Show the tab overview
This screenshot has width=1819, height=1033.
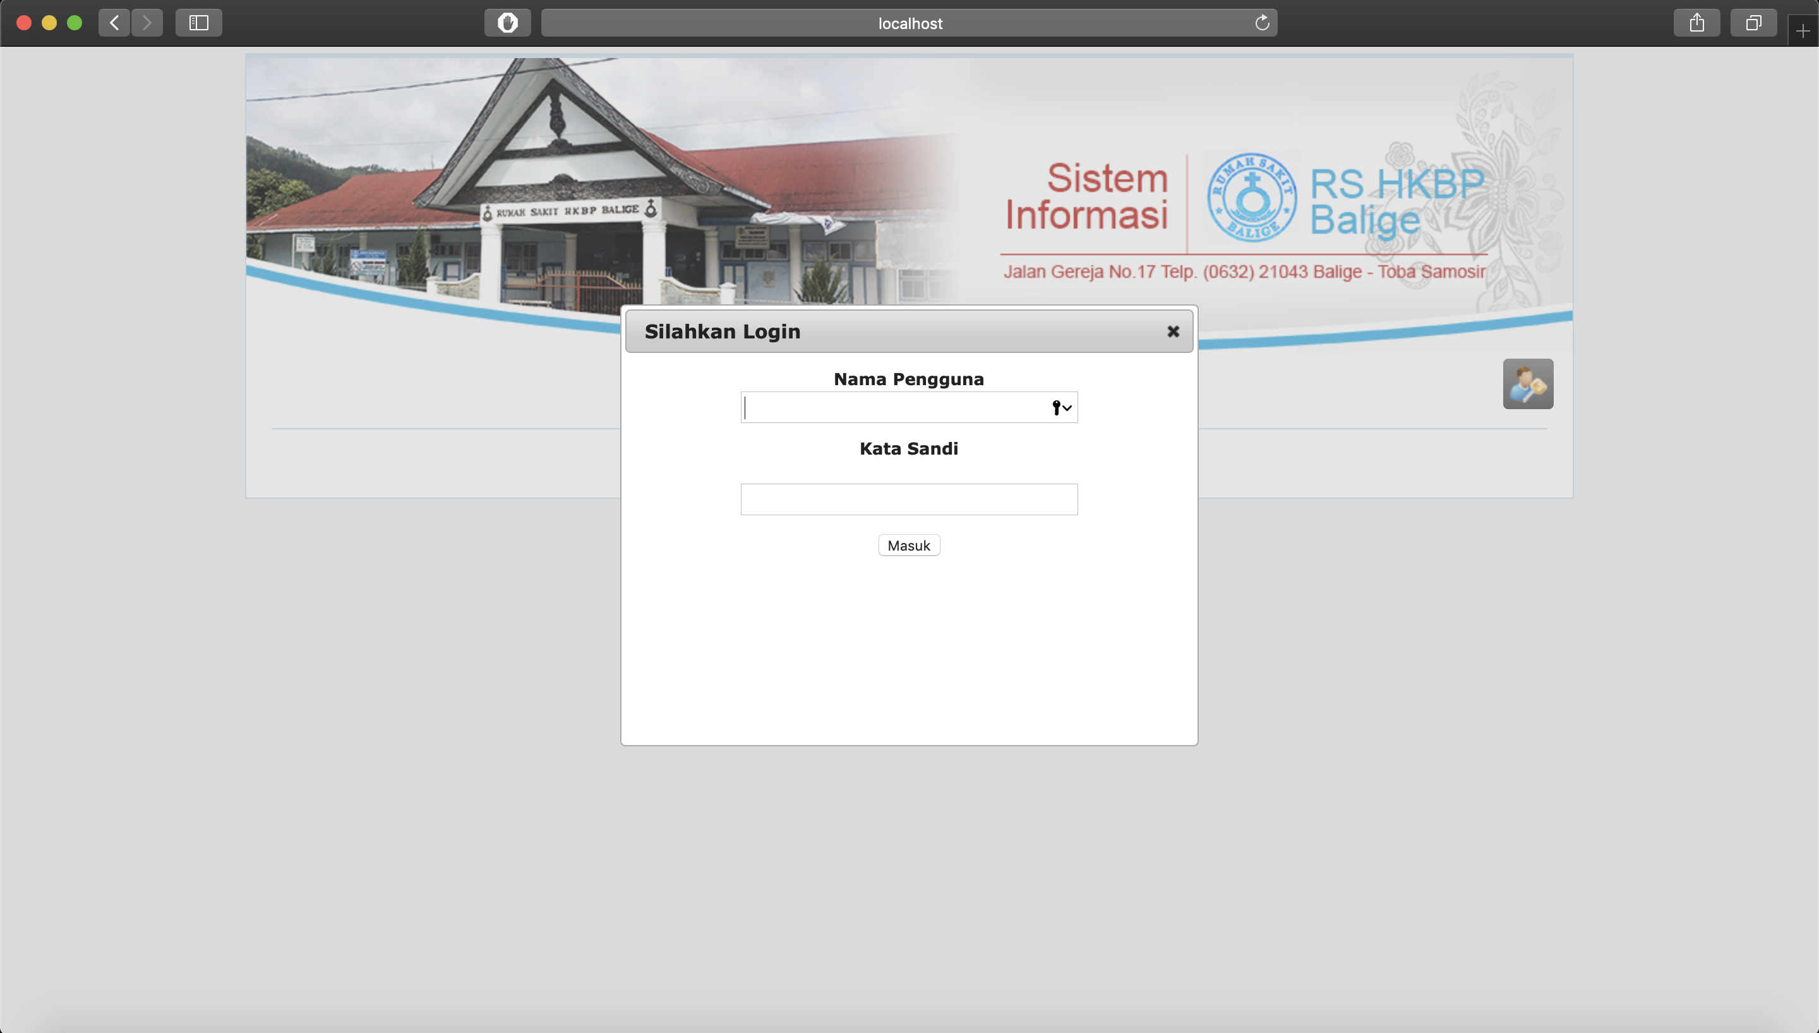click(1753, 23)
